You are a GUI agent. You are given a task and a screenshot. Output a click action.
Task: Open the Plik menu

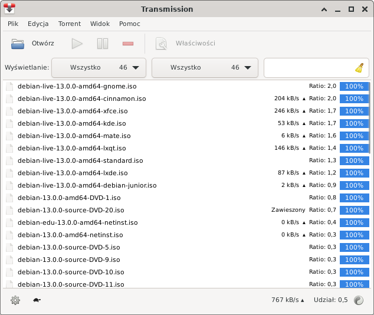pos(13,24)
